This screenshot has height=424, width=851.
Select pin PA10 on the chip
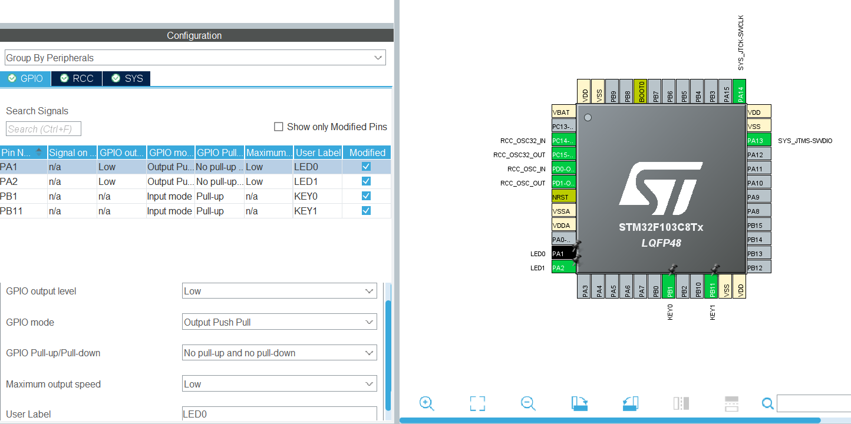[759, 183]
